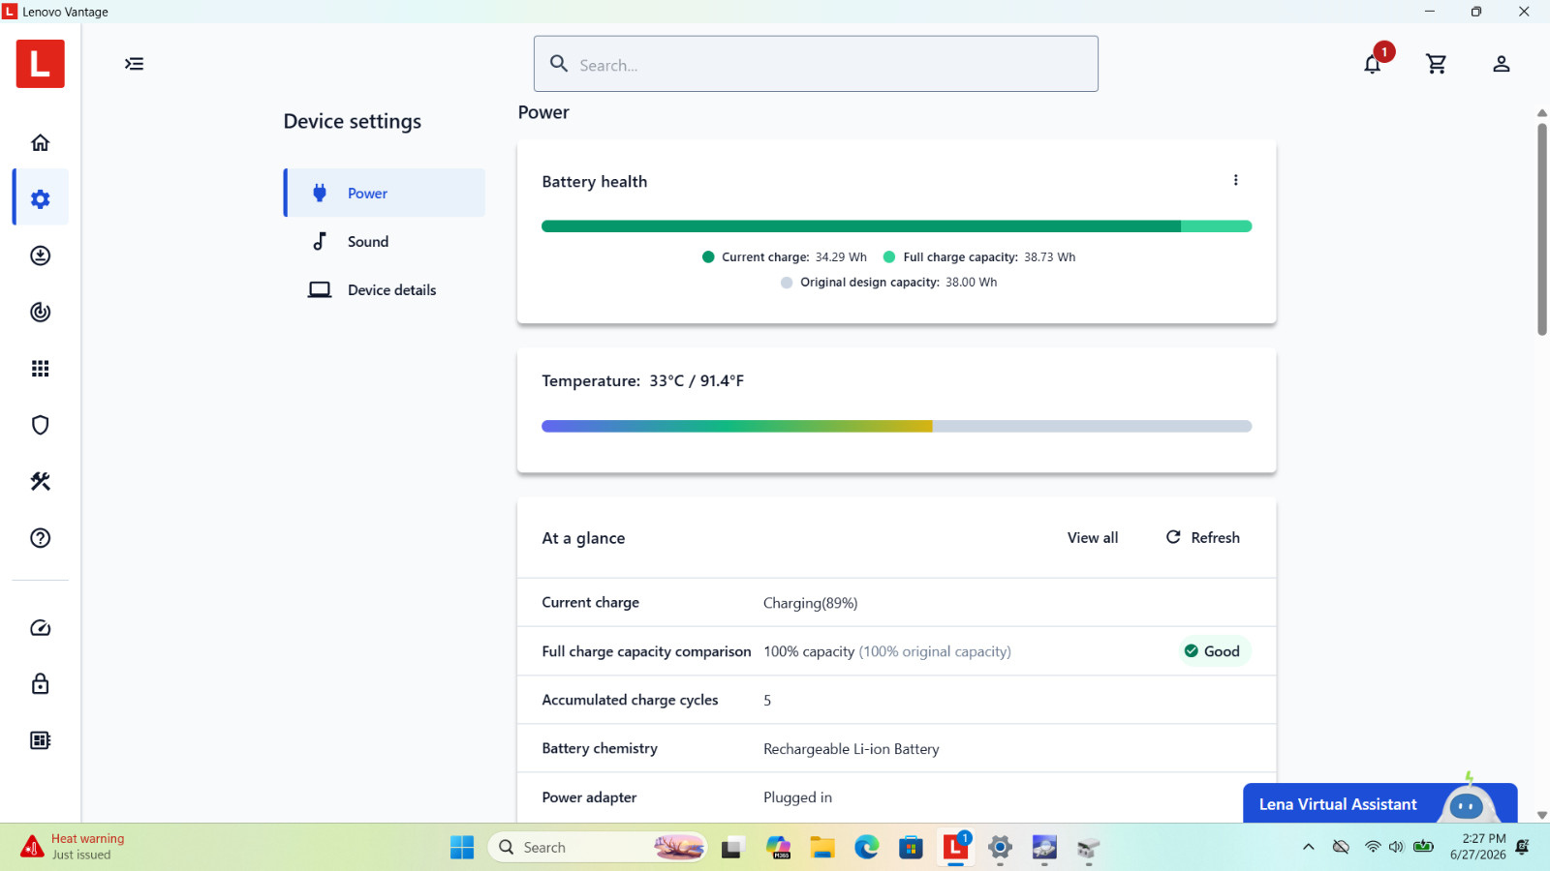Image resolution: width=1550 pixels, height=871 pixels.
Task: Click the vertical scrollbar thumb
Action: coord(1542,229)
